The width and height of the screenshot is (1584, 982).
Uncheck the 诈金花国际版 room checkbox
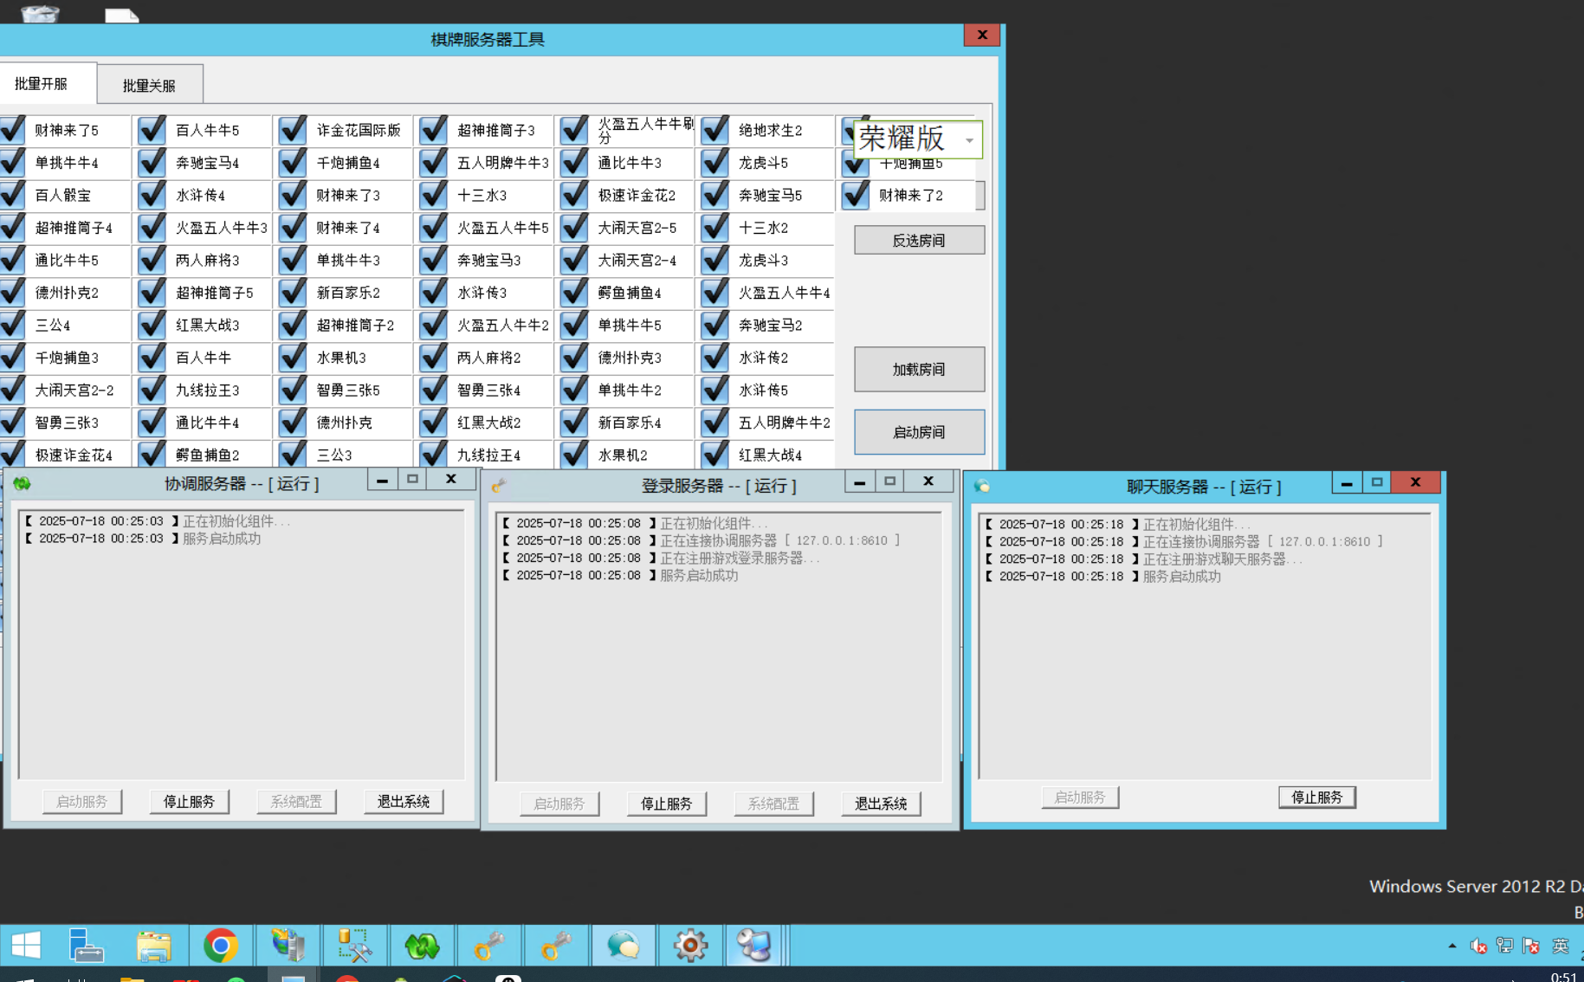coord(294,131)
